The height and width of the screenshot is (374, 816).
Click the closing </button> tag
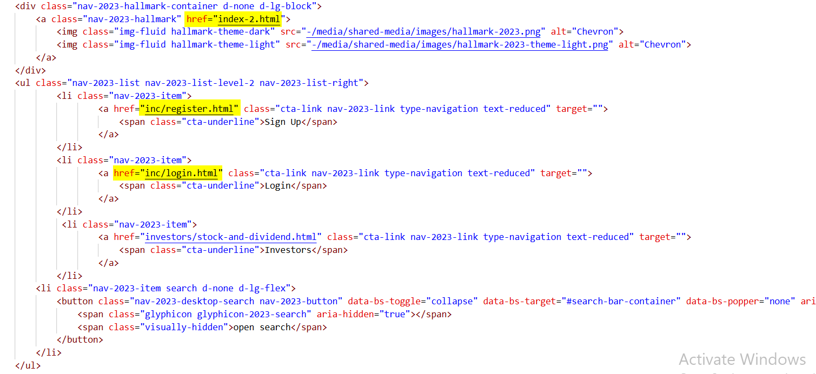coord(80,339)
